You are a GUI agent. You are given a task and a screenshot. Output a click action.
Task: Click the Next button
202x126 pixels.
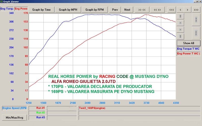(x=127, y=10)
